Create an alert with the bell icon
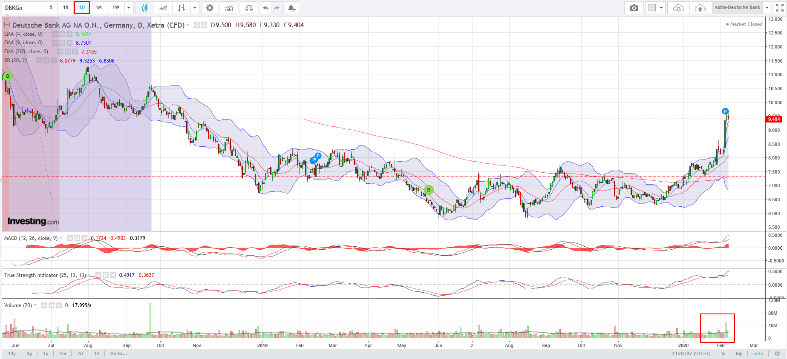 (291, 8)
